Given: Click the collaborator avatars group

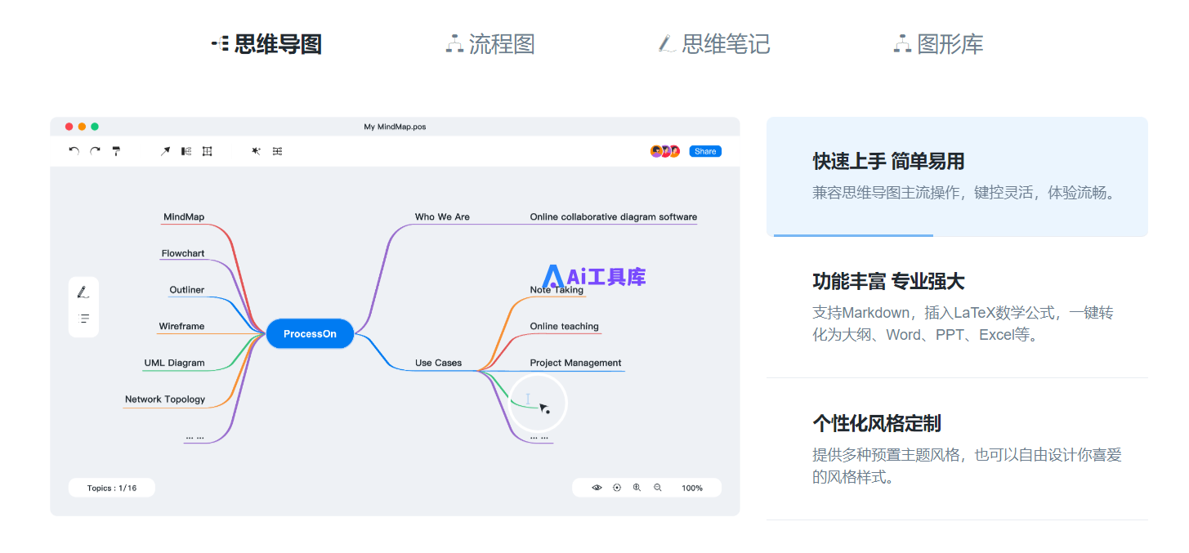Looking at the screenshot, I should 665,151.
